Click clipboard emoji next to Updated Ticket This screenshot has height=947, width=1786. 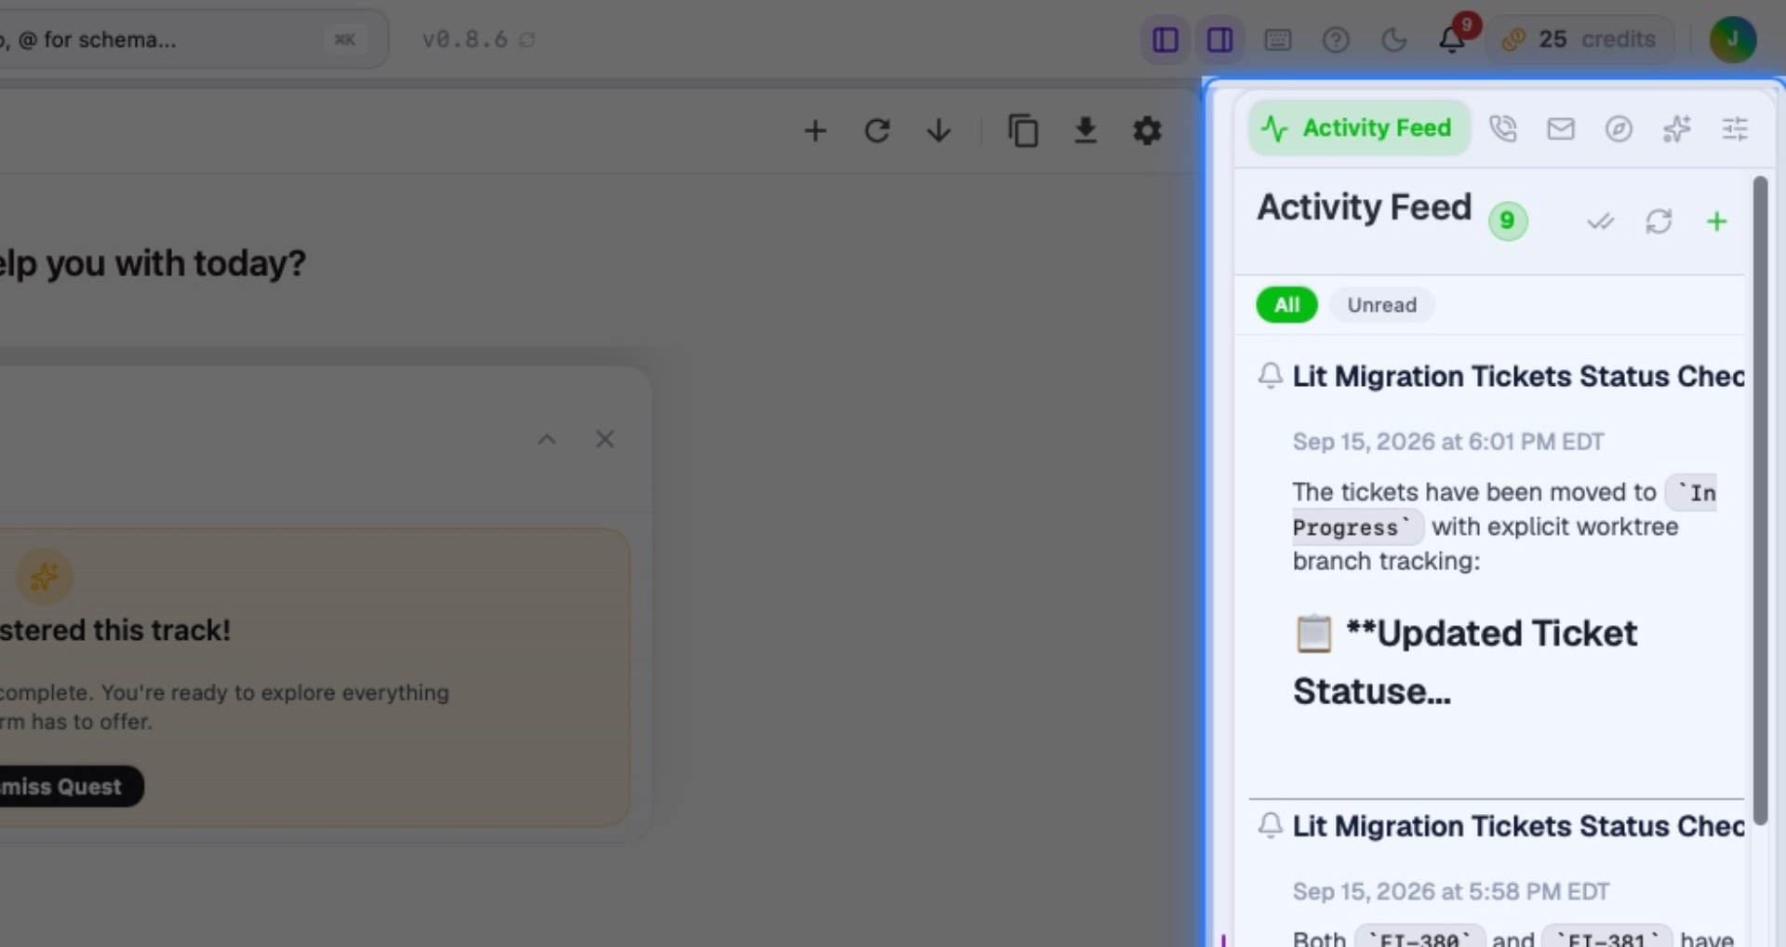[1313, 634]
